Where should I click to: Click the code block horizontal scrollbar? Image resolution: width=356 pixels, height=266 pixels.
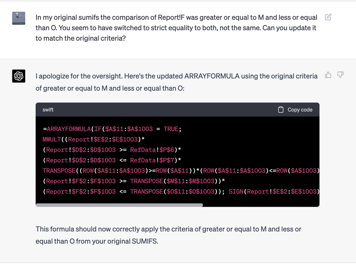119,205
